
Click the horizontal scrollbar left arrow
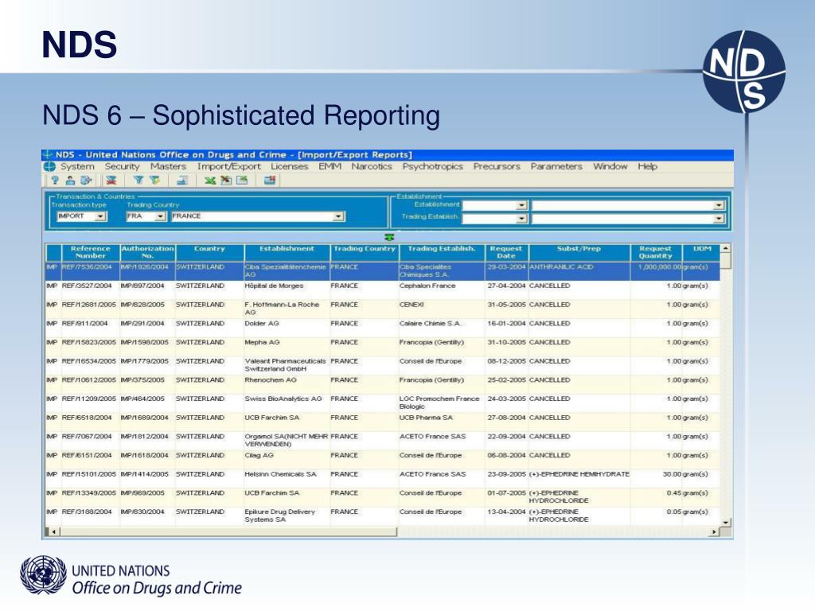(53, 532)
